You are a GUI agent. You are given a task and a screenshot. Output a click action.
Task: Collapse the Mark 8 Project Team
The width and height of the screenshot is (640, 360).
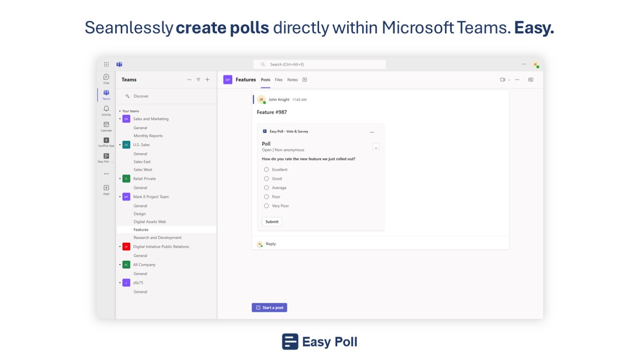click(120, 197)
